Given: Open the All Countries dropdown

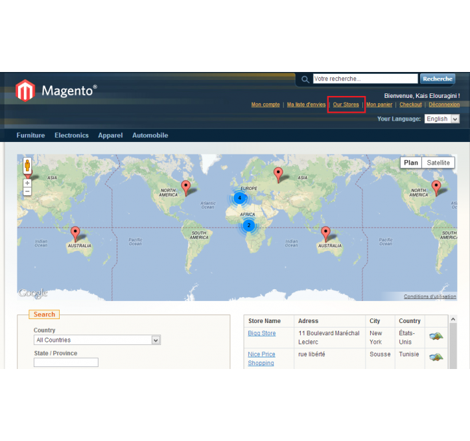Looking at the screenshot, I should click(x=97, y=340).
